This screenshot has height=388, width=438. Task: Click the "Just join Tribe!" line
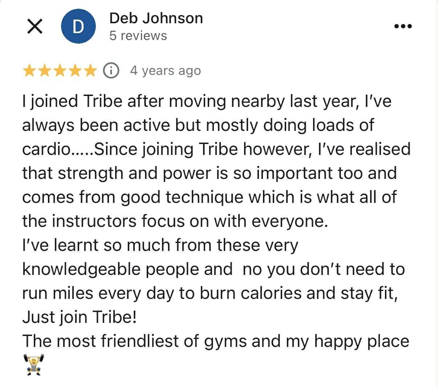point(80,317)
